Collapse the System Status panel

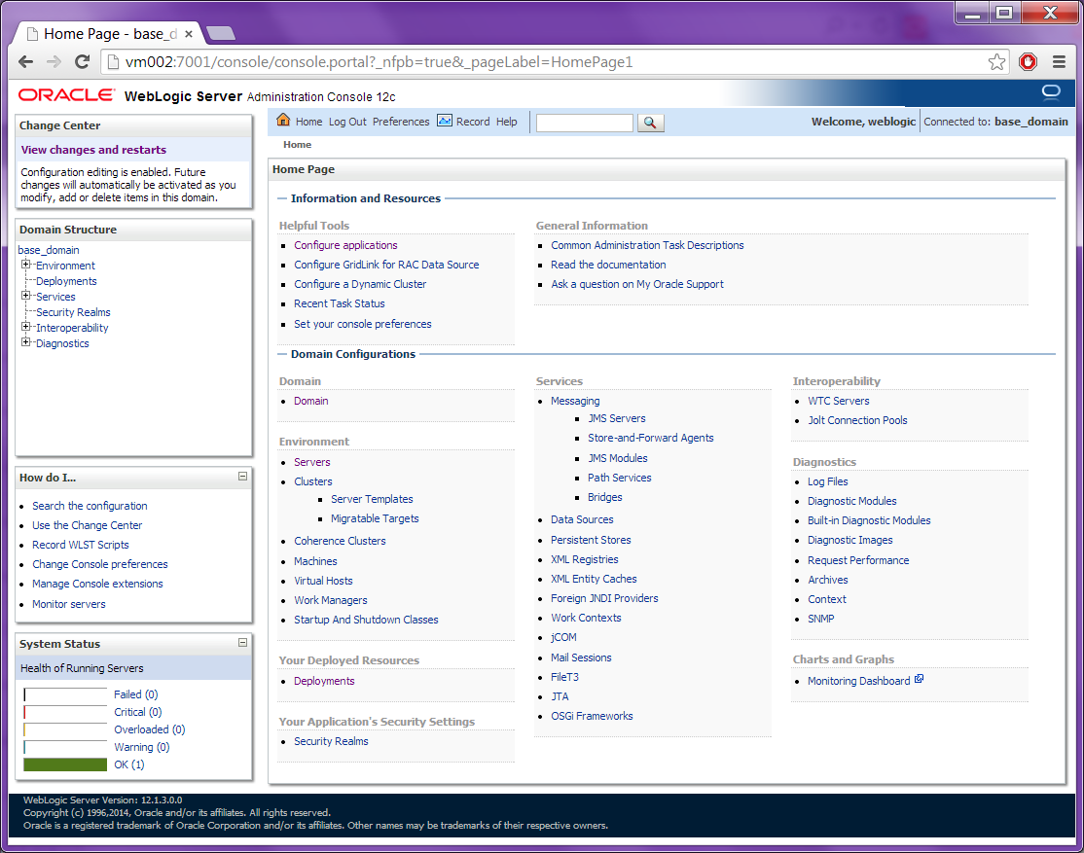242,642
